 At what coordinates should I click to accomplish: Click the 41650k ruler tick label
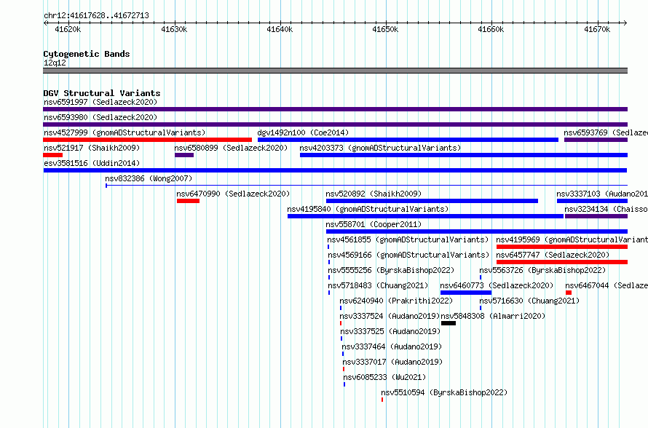385,29
